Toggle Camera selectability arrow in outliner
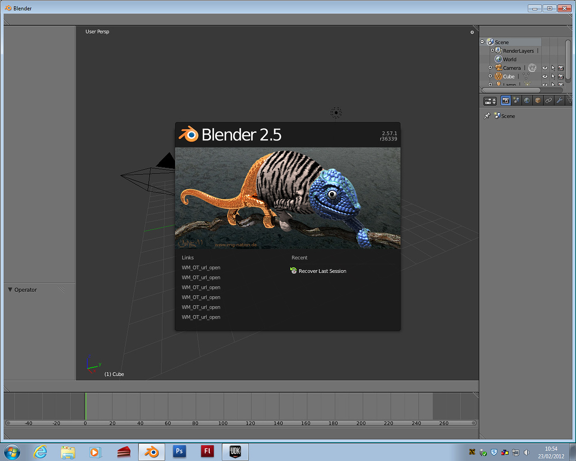This screenshot has width=576, height=461. click(553, 68)
